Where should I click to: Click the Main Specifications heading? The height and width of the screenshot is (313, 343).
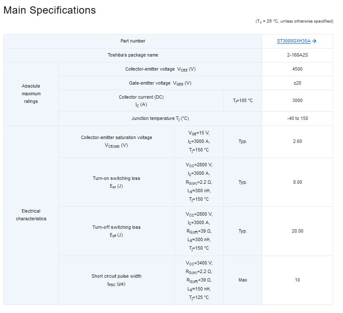click(50, 10)
